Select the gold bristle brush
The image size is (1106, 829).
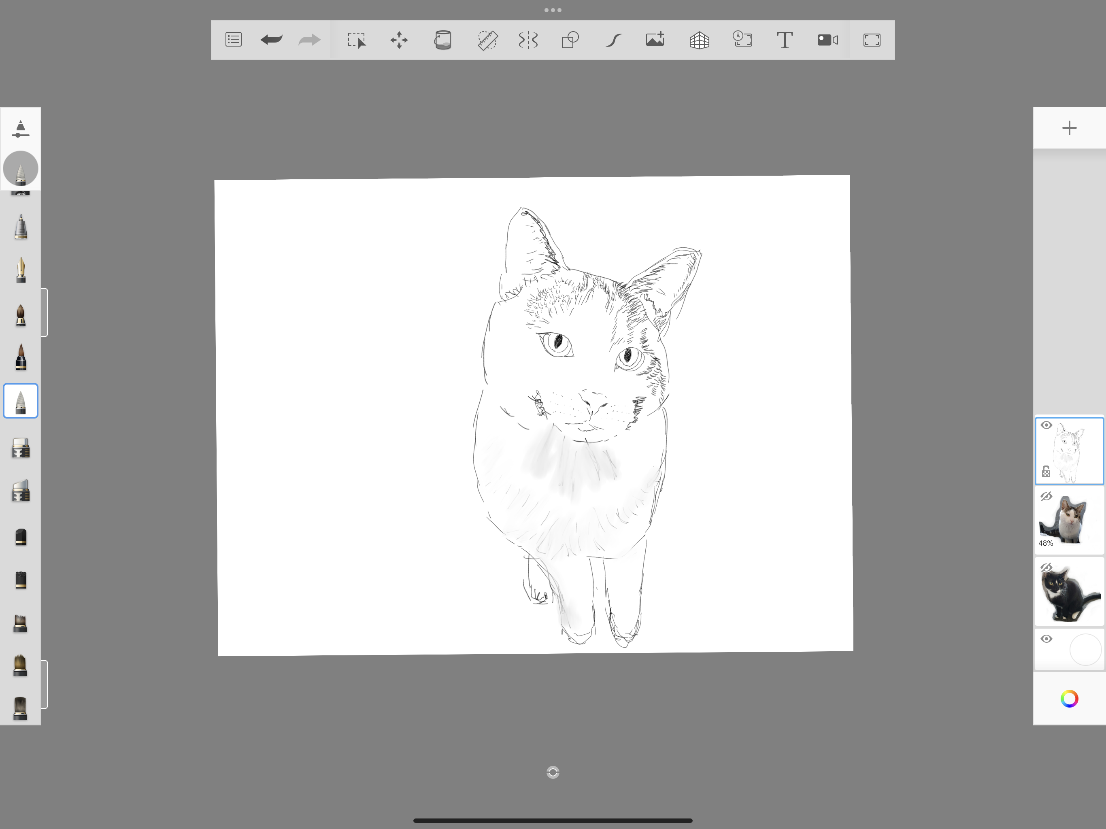pos(21,665)
